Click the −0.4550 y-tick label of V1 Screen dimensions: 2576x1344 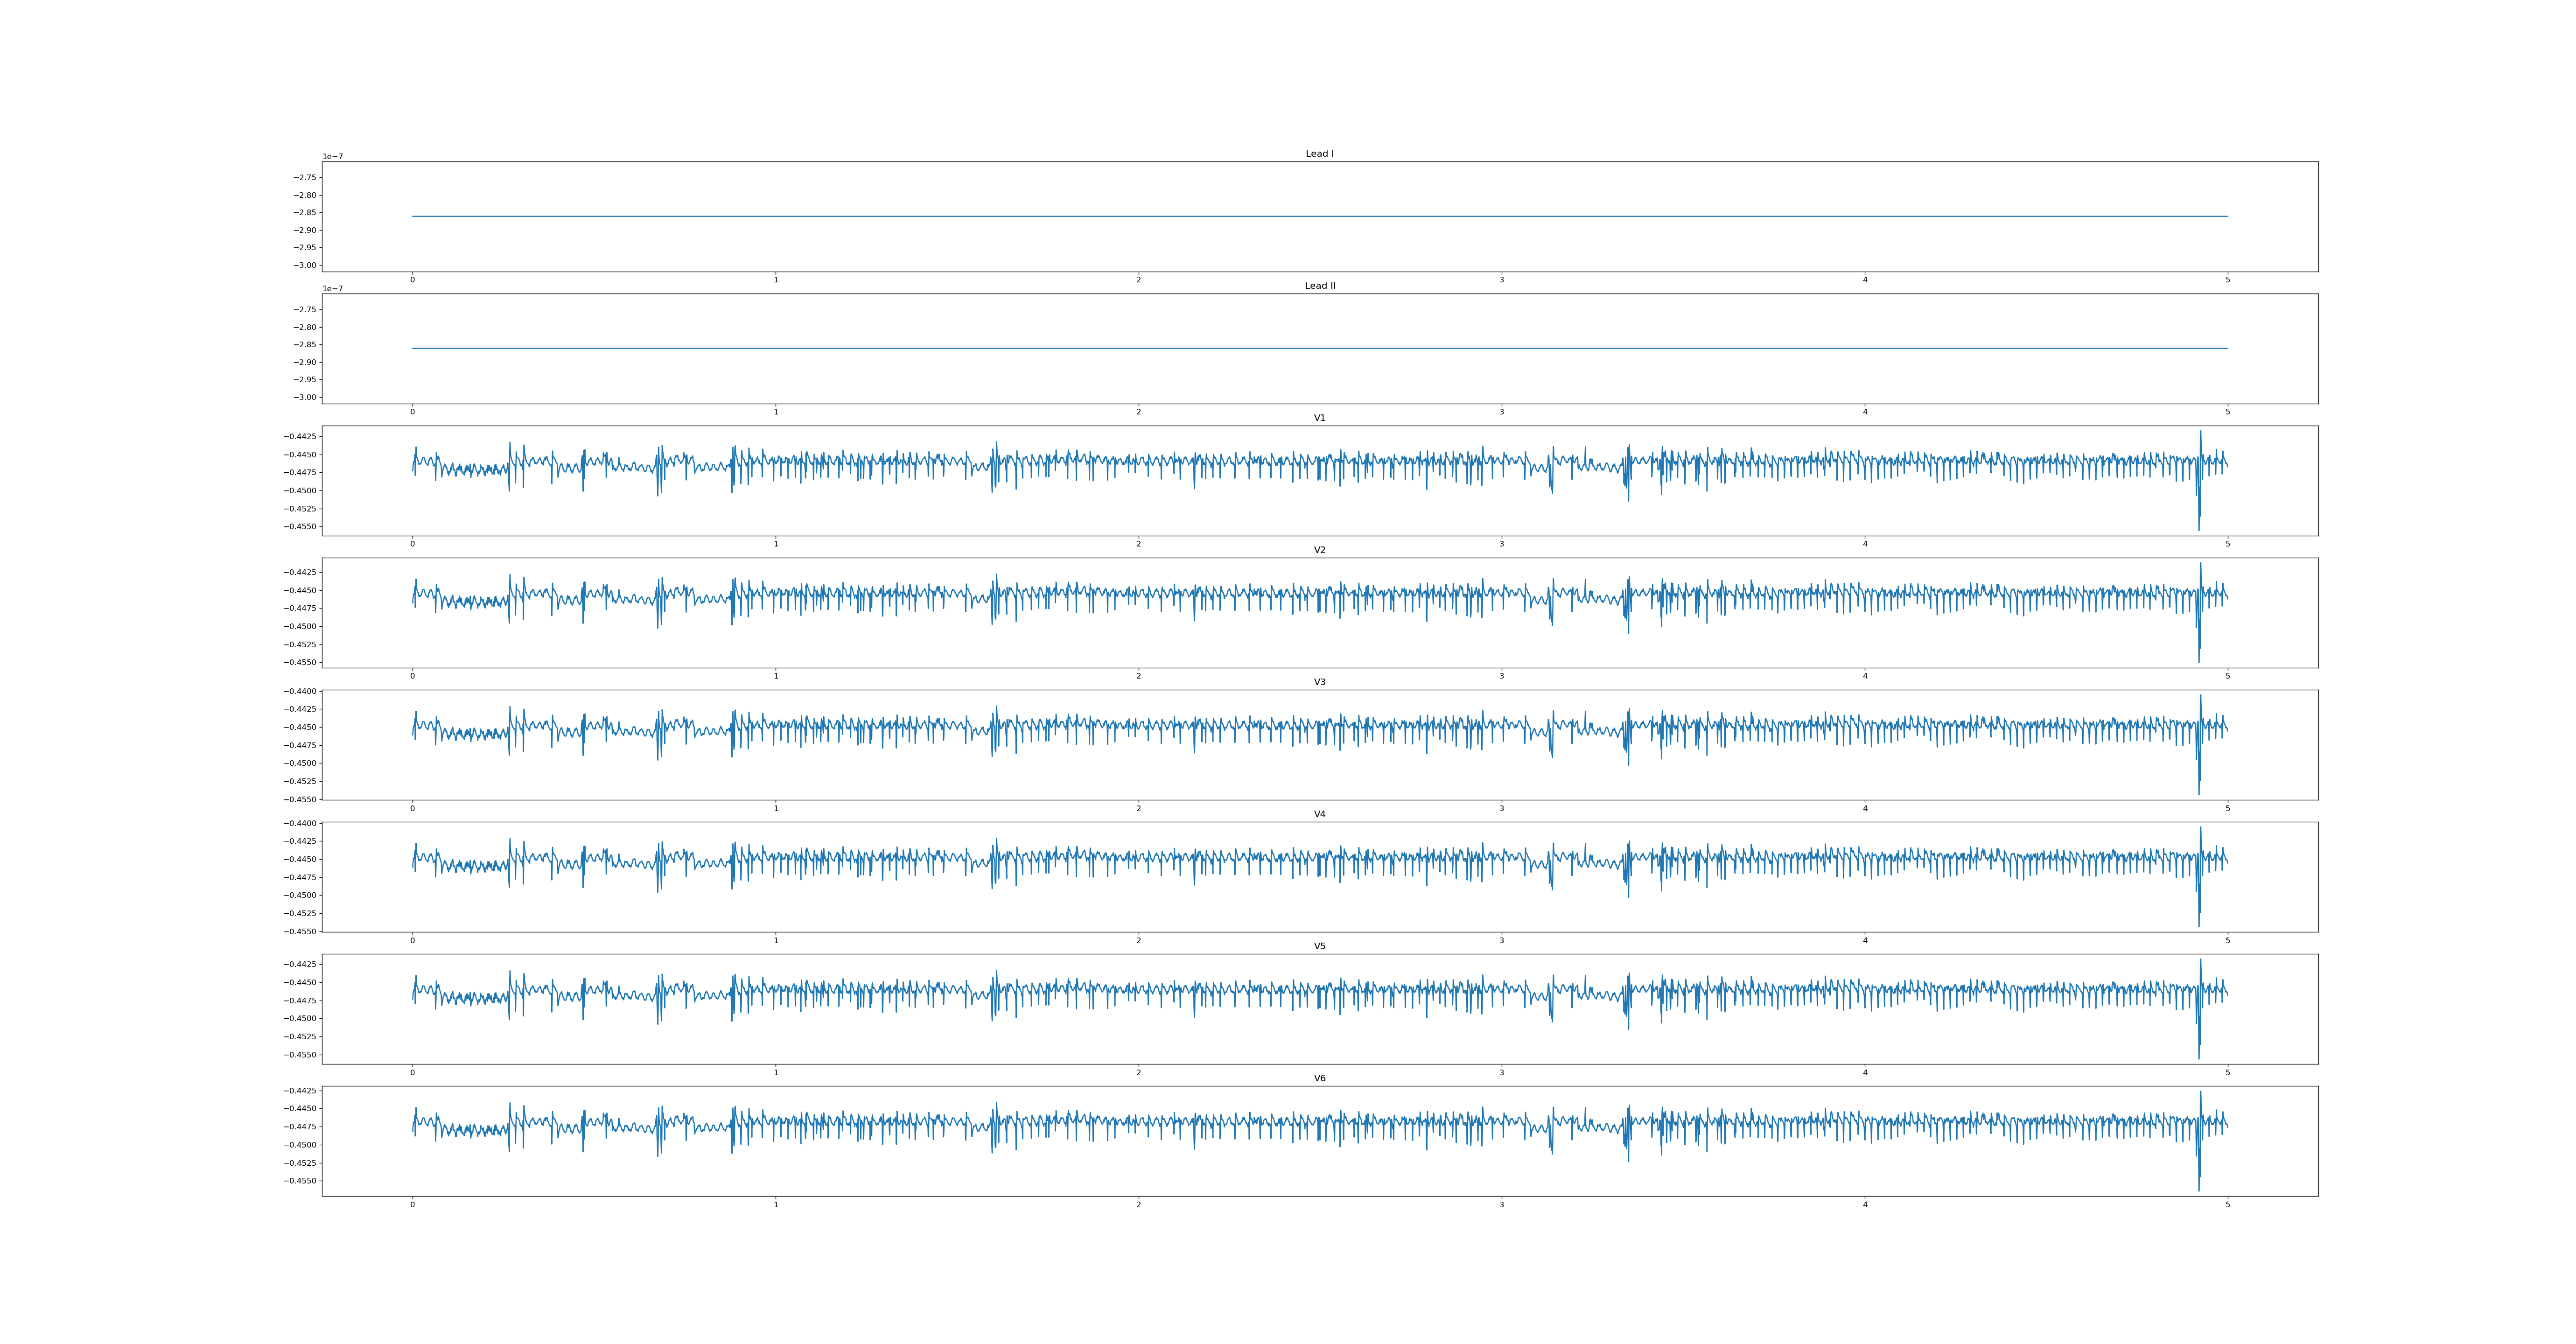[301, 527]
